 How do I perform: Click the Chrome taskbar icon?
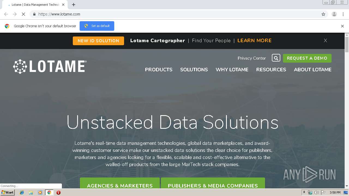tap(49, 192)
